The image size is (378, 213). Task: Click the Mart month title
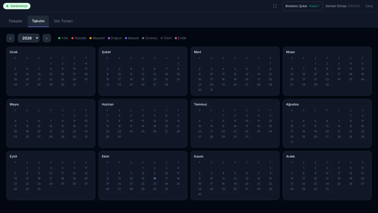tap(198, 52)
